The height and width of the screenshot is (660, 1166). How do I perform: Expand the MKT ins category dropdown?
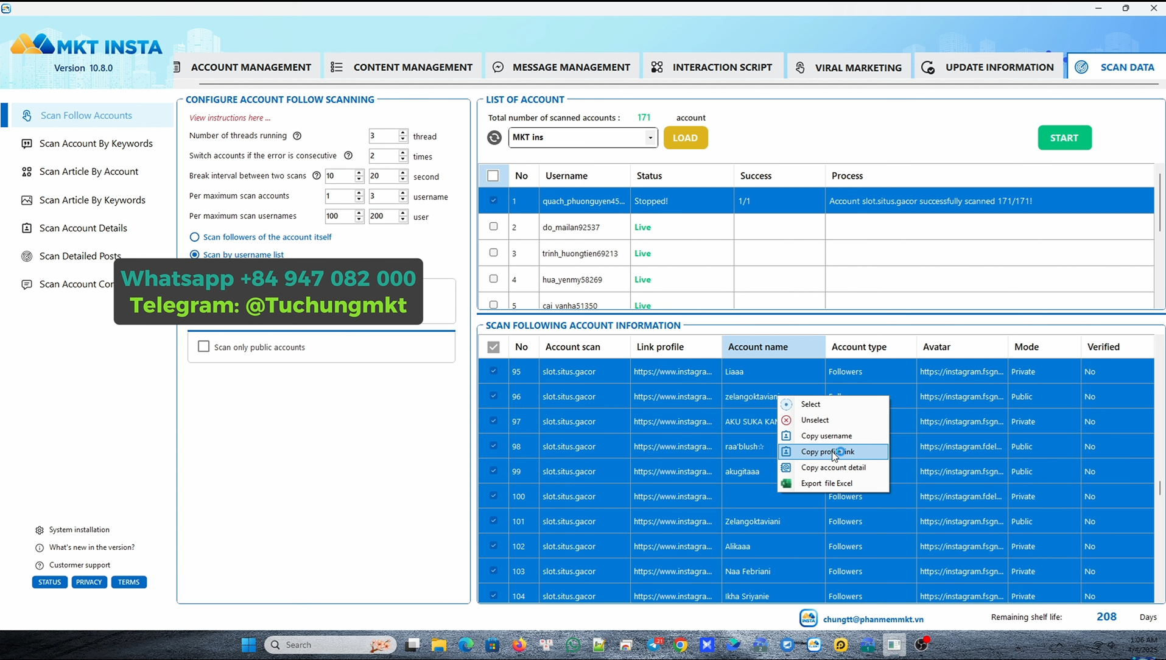650,138
